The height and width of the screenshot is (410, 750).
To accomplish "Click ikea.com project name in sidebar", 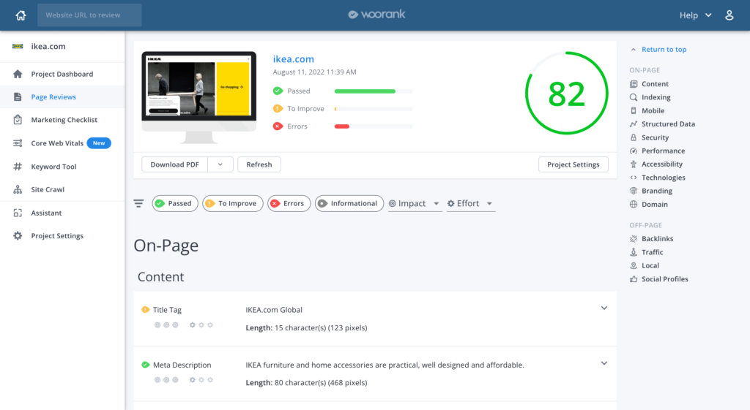I will tap(48, 46).
